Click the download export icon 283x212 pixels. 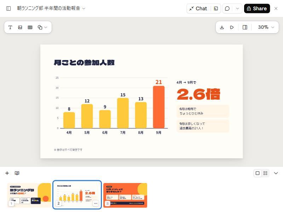(222, 27)
